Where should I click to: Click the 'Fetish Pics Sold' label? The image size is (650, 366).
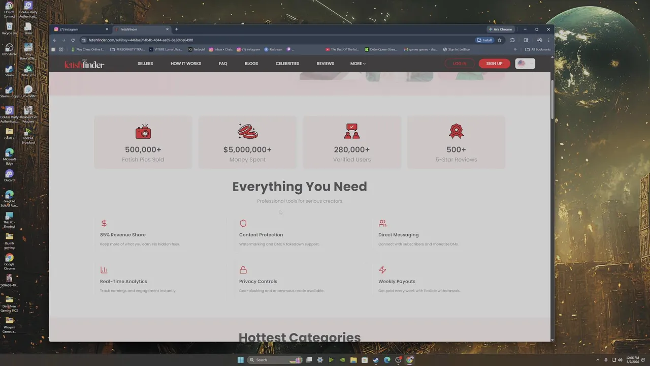(x=143, y=160)
